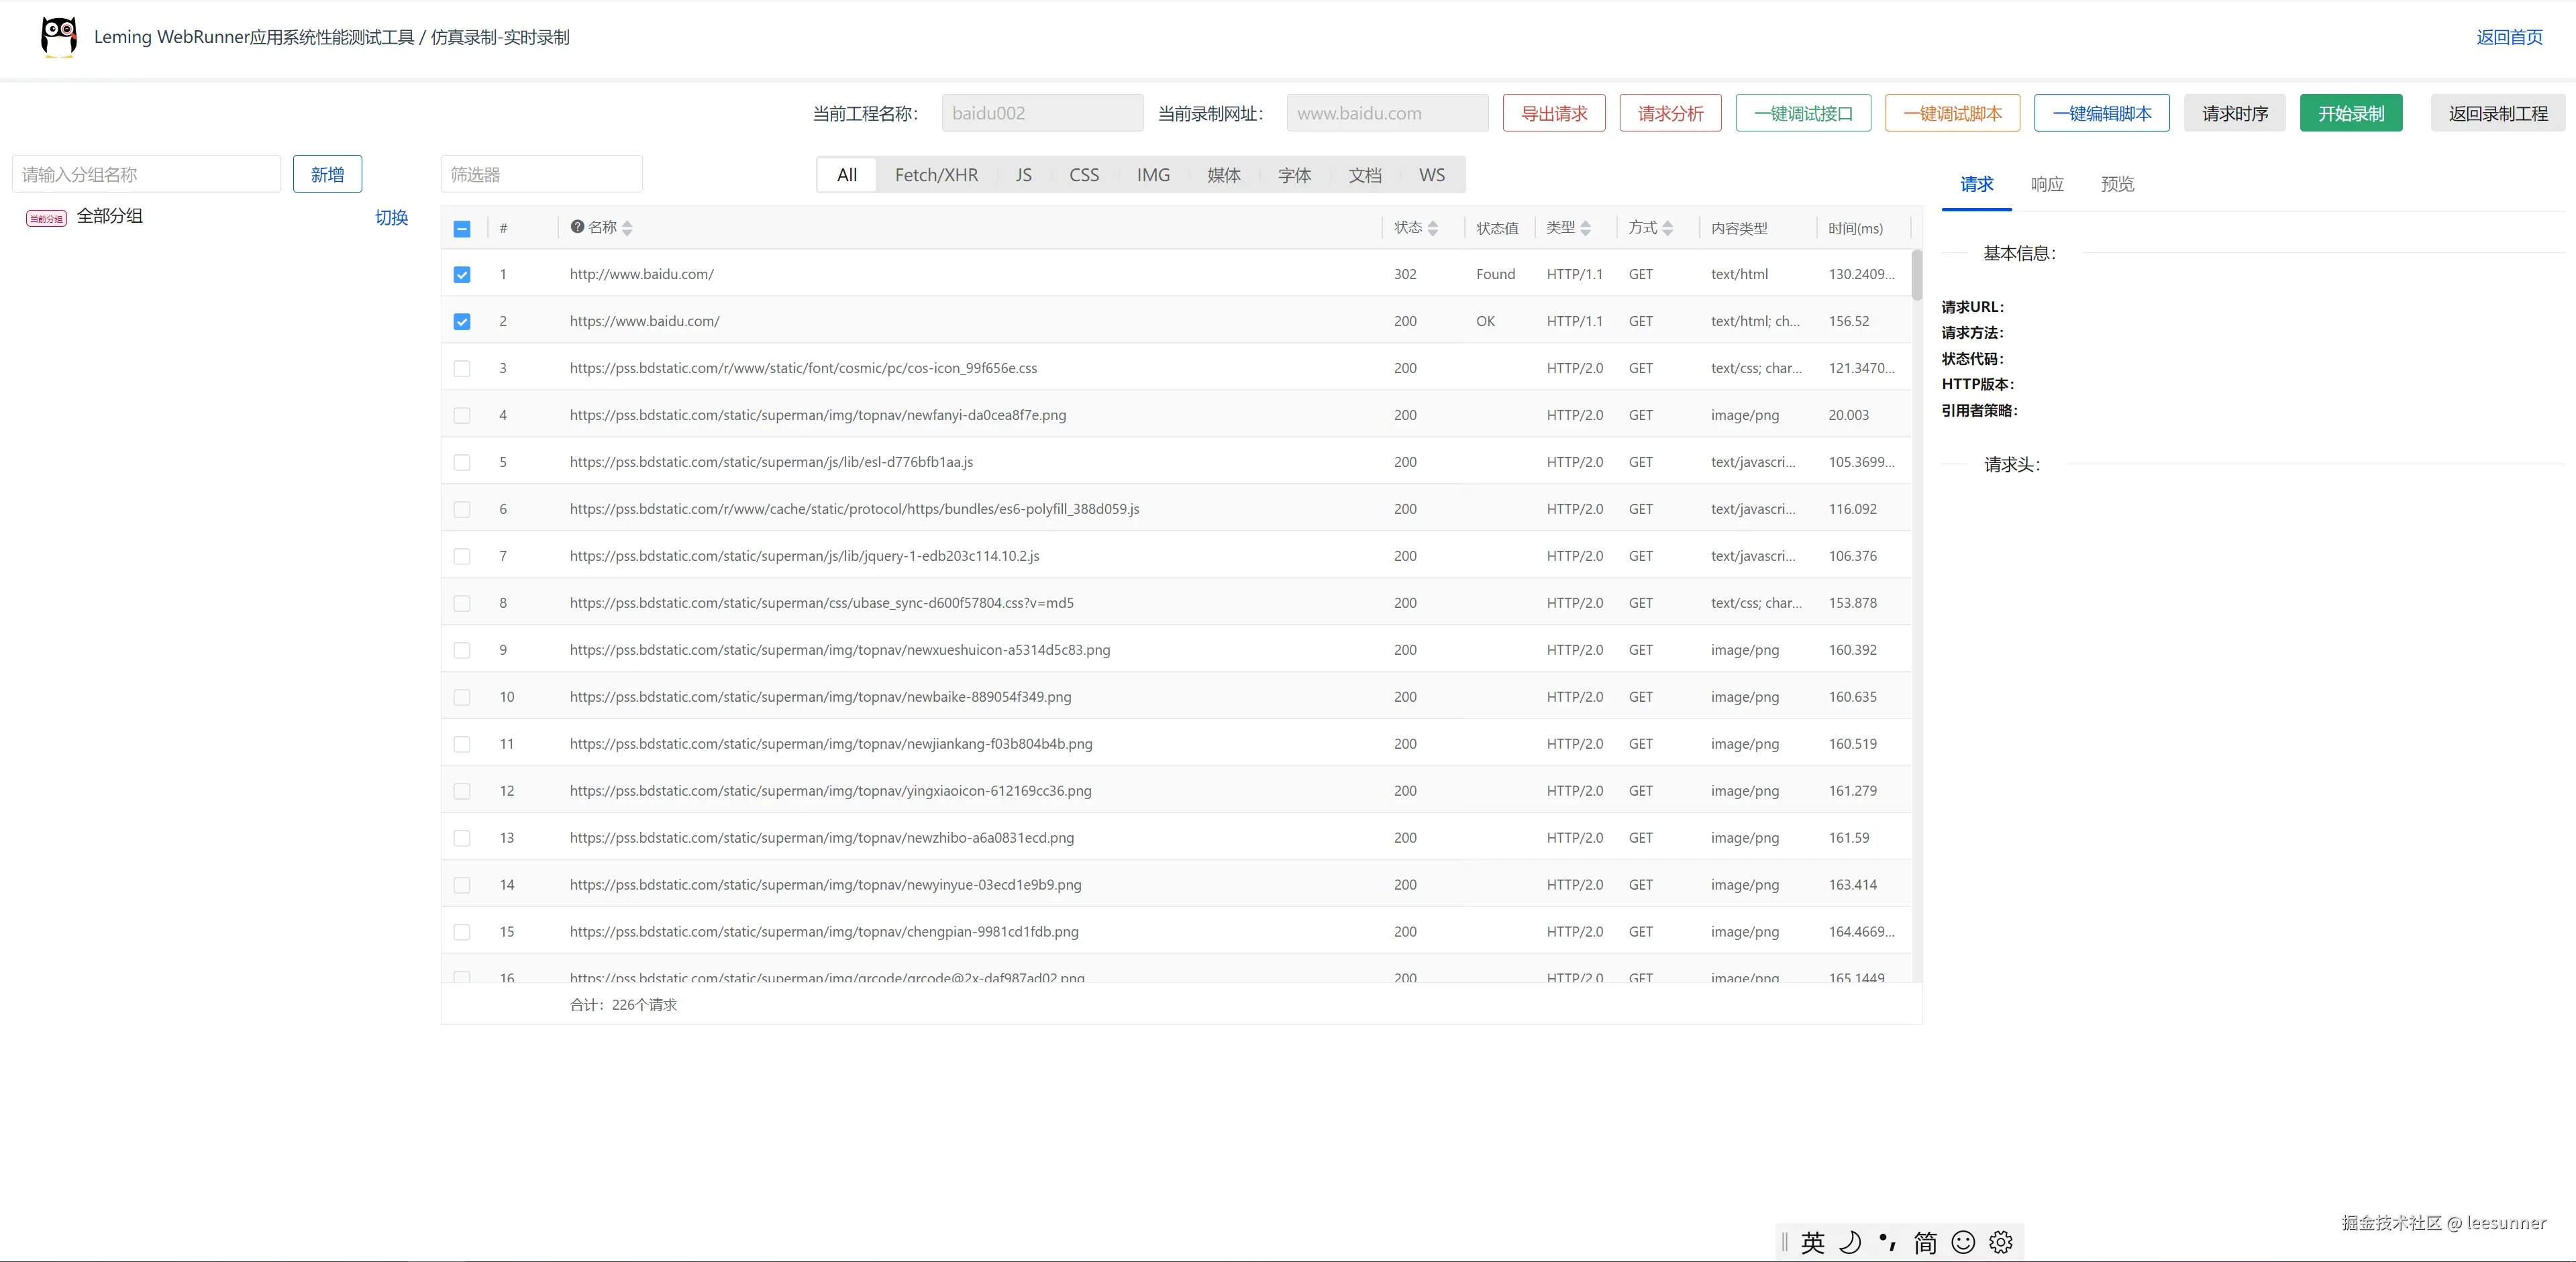Click the help icon beside 名称 column
The width and height of the screenshot is (2576, 1262).
click(x=577, y=227)
